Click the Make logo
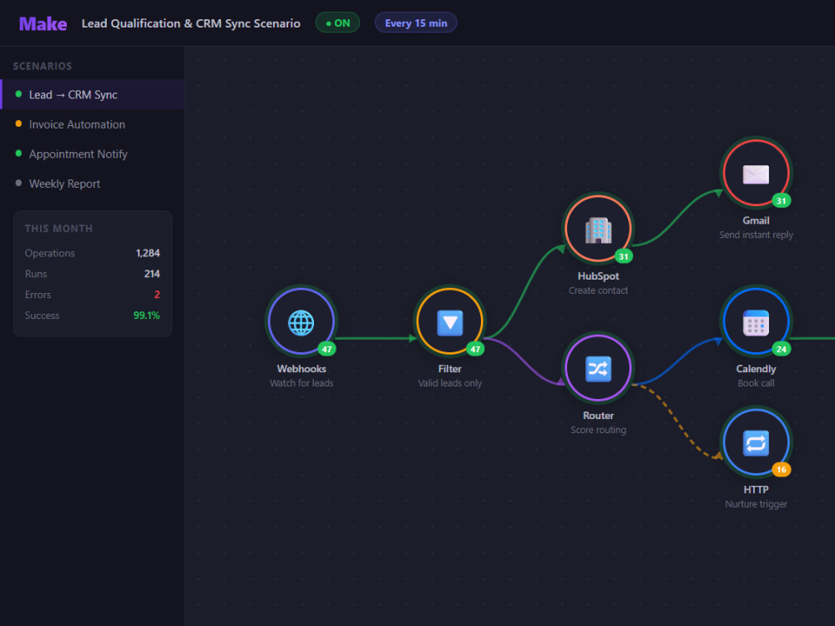Viewport: 835px width, 626px height. pyautogui.click(x=43, y=23)
